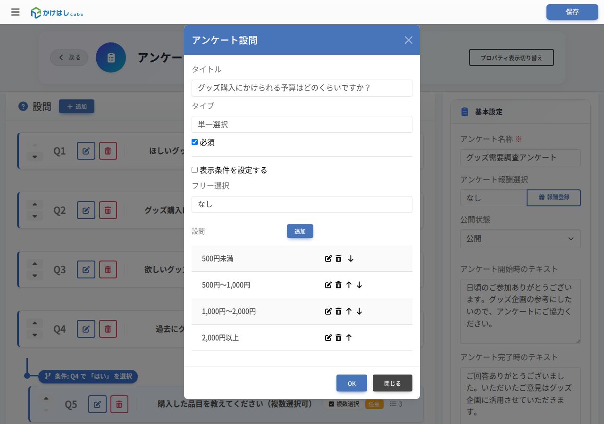The width and height of the screenshot is (604, 424).
Task: Edit the 500円未満 option
Action: pos(328,259)
